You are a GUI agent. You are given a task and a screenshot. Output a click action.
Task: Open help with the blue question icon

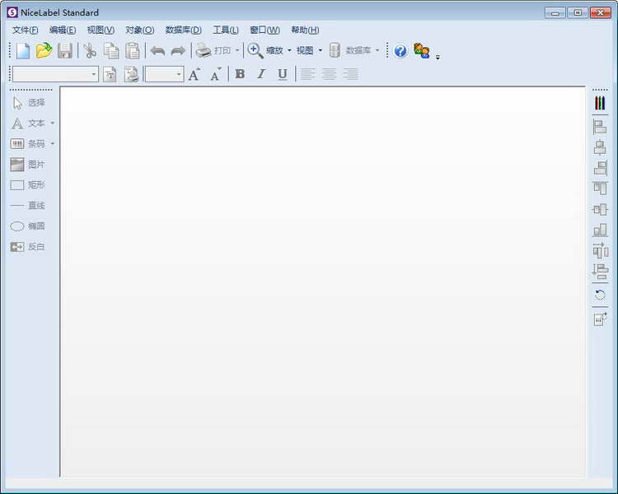click(x=400, y=51)
